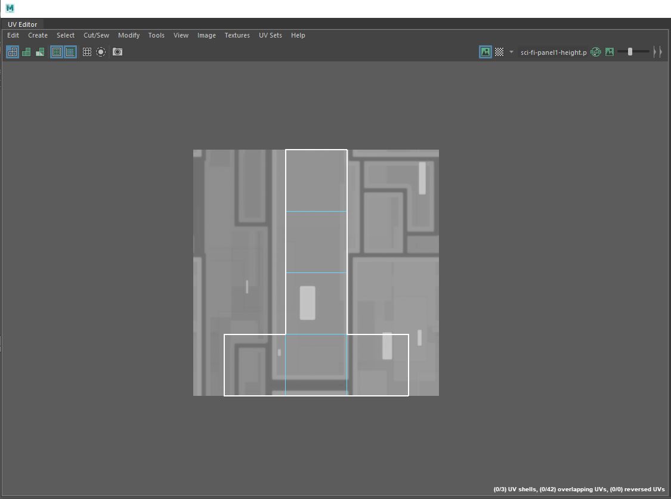Toggle the texture image display
The image size is (671, 499).
click(485, 52)
